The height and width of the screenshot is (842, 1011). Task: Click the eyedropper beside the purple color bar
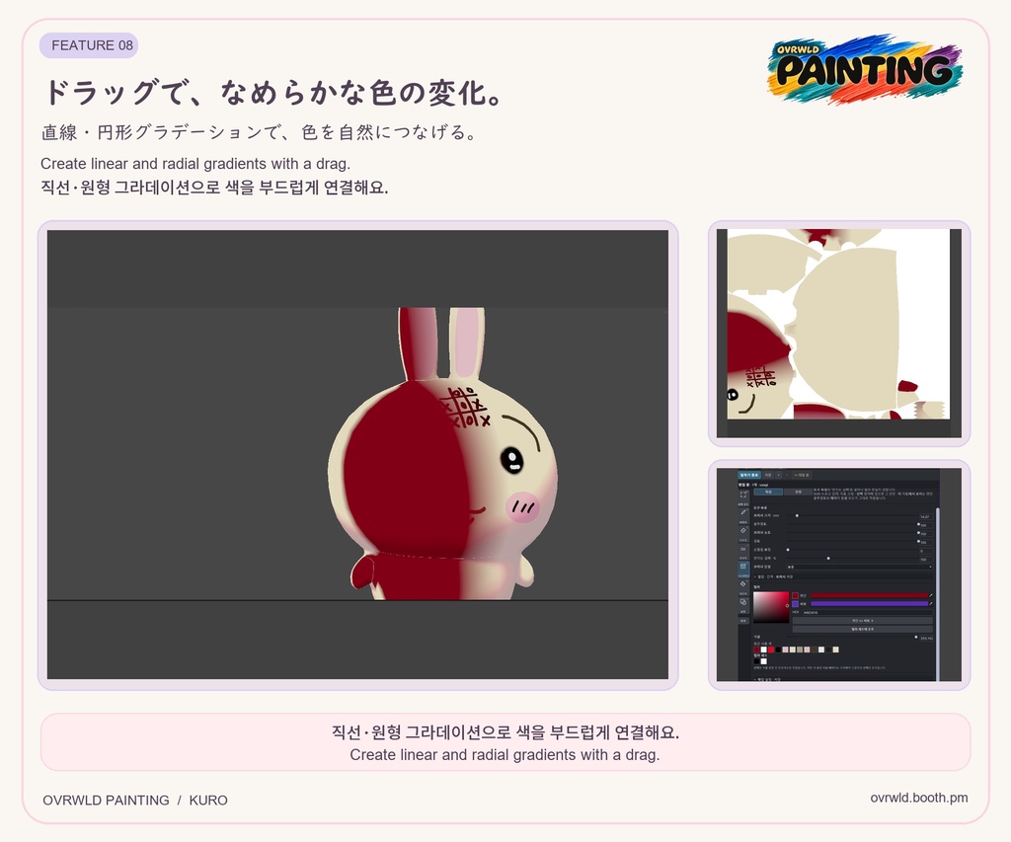[930, 603]
